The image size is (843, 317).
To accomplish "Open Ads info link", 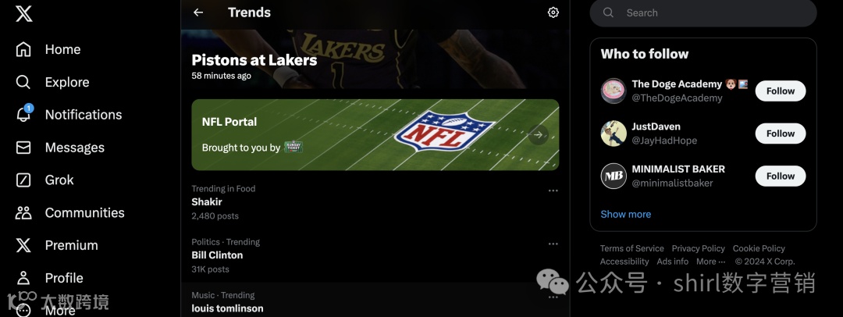I will pyautogui.click(x=672, y=262).
